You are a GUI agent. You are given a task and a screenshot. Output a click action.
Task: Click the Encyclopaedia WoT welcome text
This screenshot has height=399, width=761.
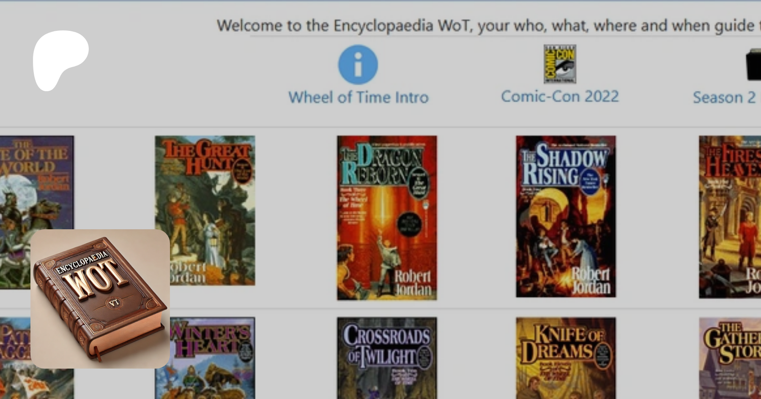point(485,26)
